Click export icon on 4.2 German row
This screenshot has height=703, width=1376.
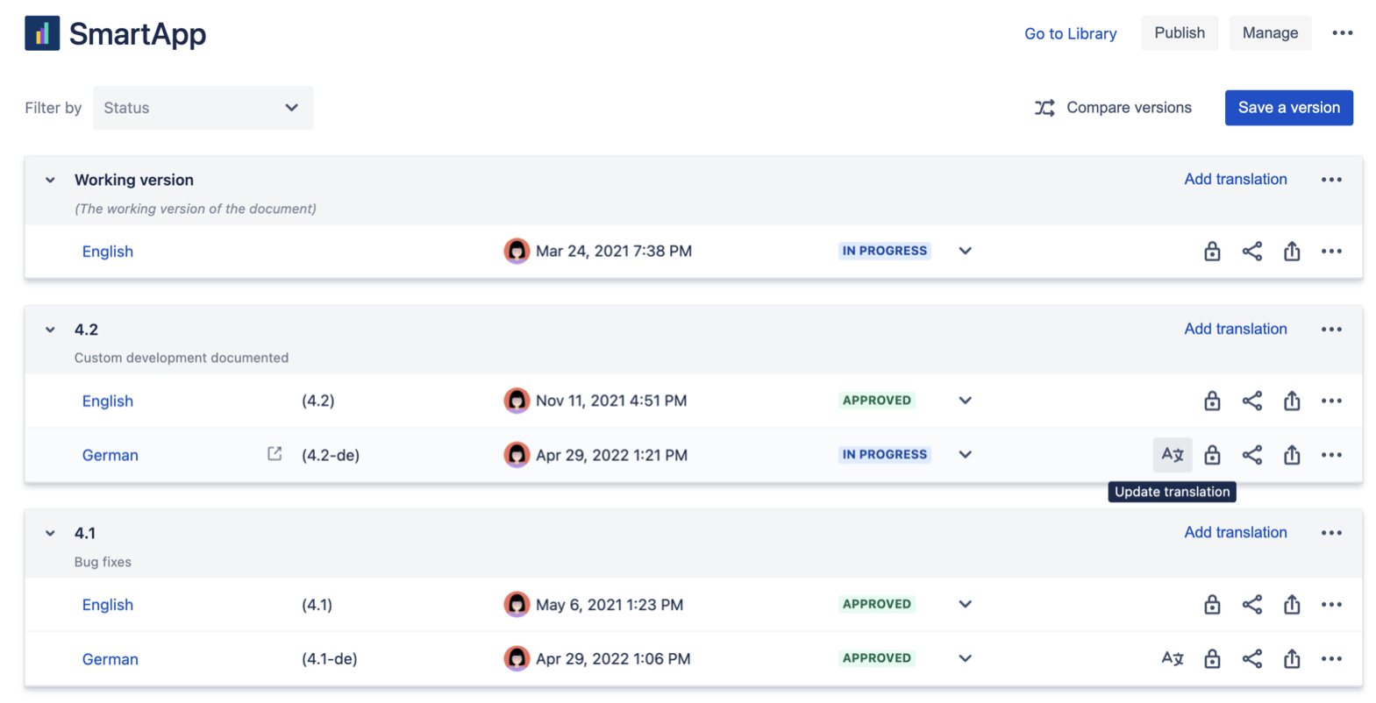pos(1291,455)
